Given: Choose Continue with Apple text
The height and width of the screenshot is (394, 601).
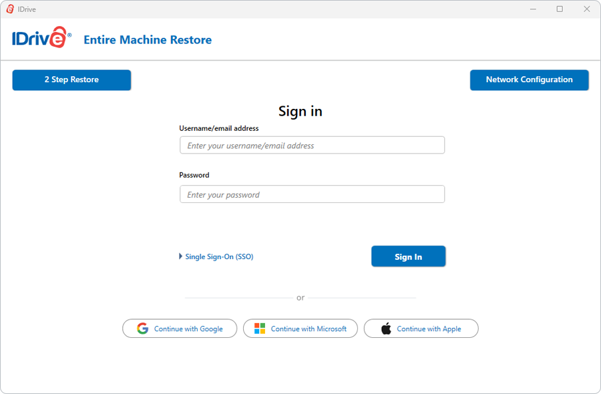Looking at the screenshot, I should click(x=429, y=329).
